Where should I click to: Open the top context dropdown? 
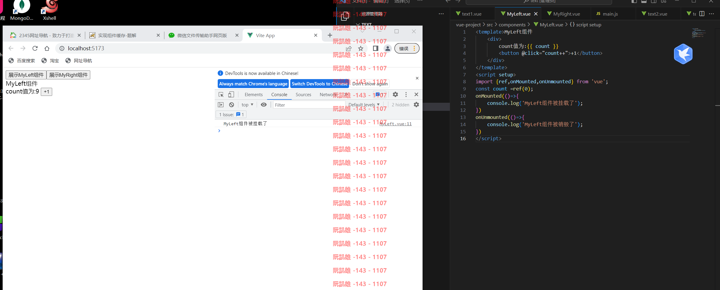pos(247,105)
